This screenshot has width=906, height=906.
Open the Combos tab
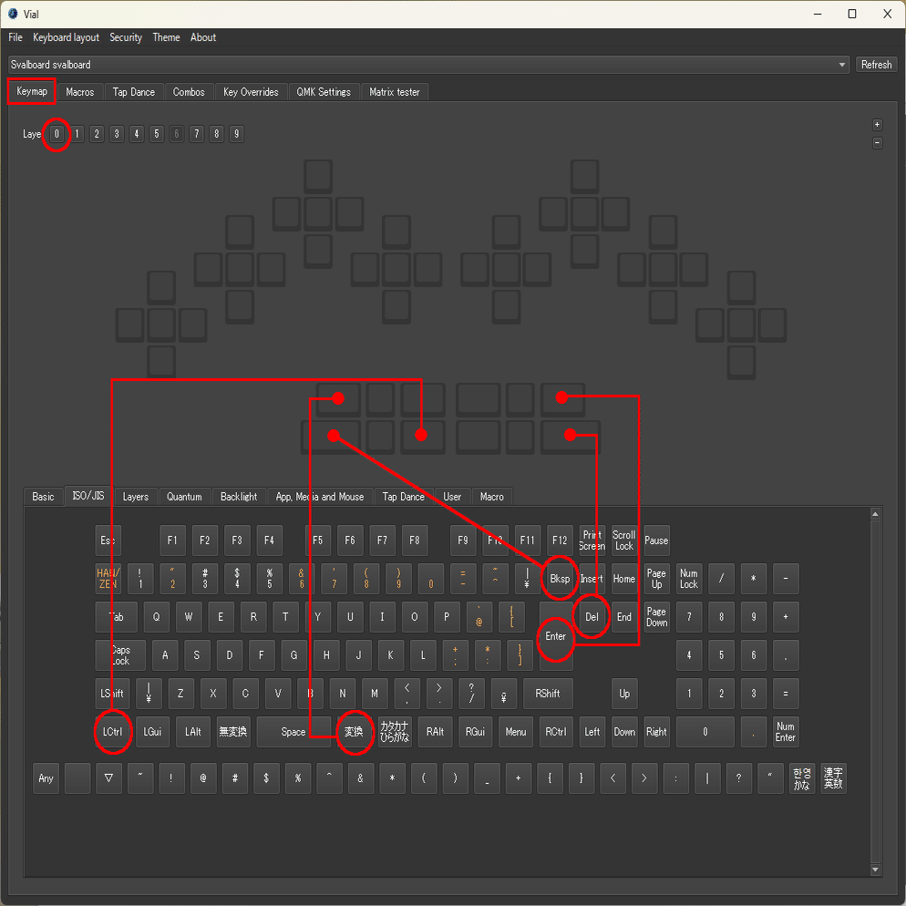pos(189,92)
